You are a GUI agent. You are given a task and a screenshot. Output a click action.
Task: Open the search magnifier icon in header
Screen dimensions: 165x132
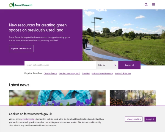tap(146, 5)
